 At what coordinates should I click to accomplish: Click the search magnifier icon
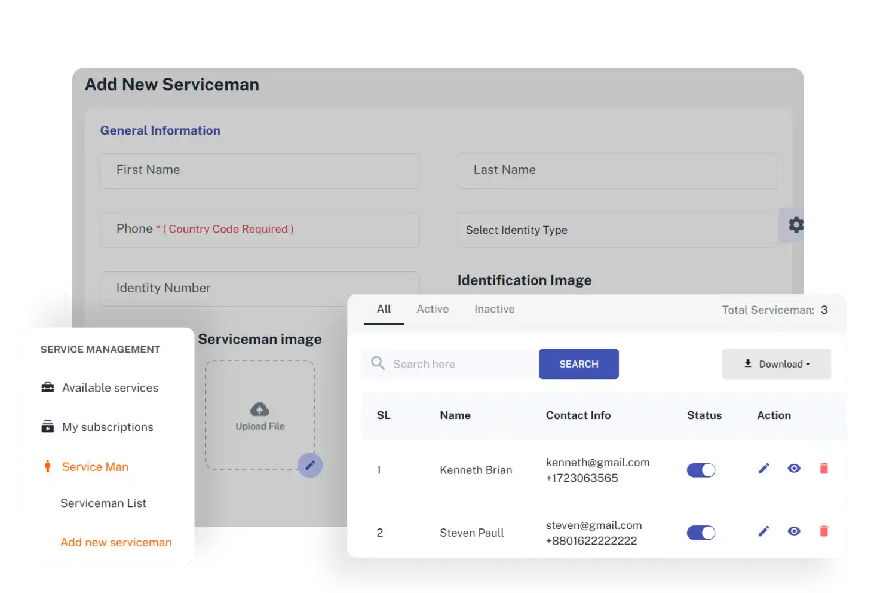[x=378, y=363]
